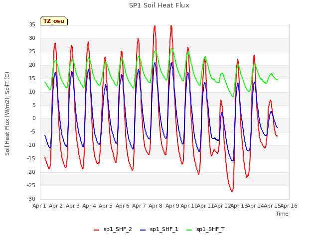Click the 35 y-axis tick label
This screenshot has height=239, width=319.
[32, 24]
